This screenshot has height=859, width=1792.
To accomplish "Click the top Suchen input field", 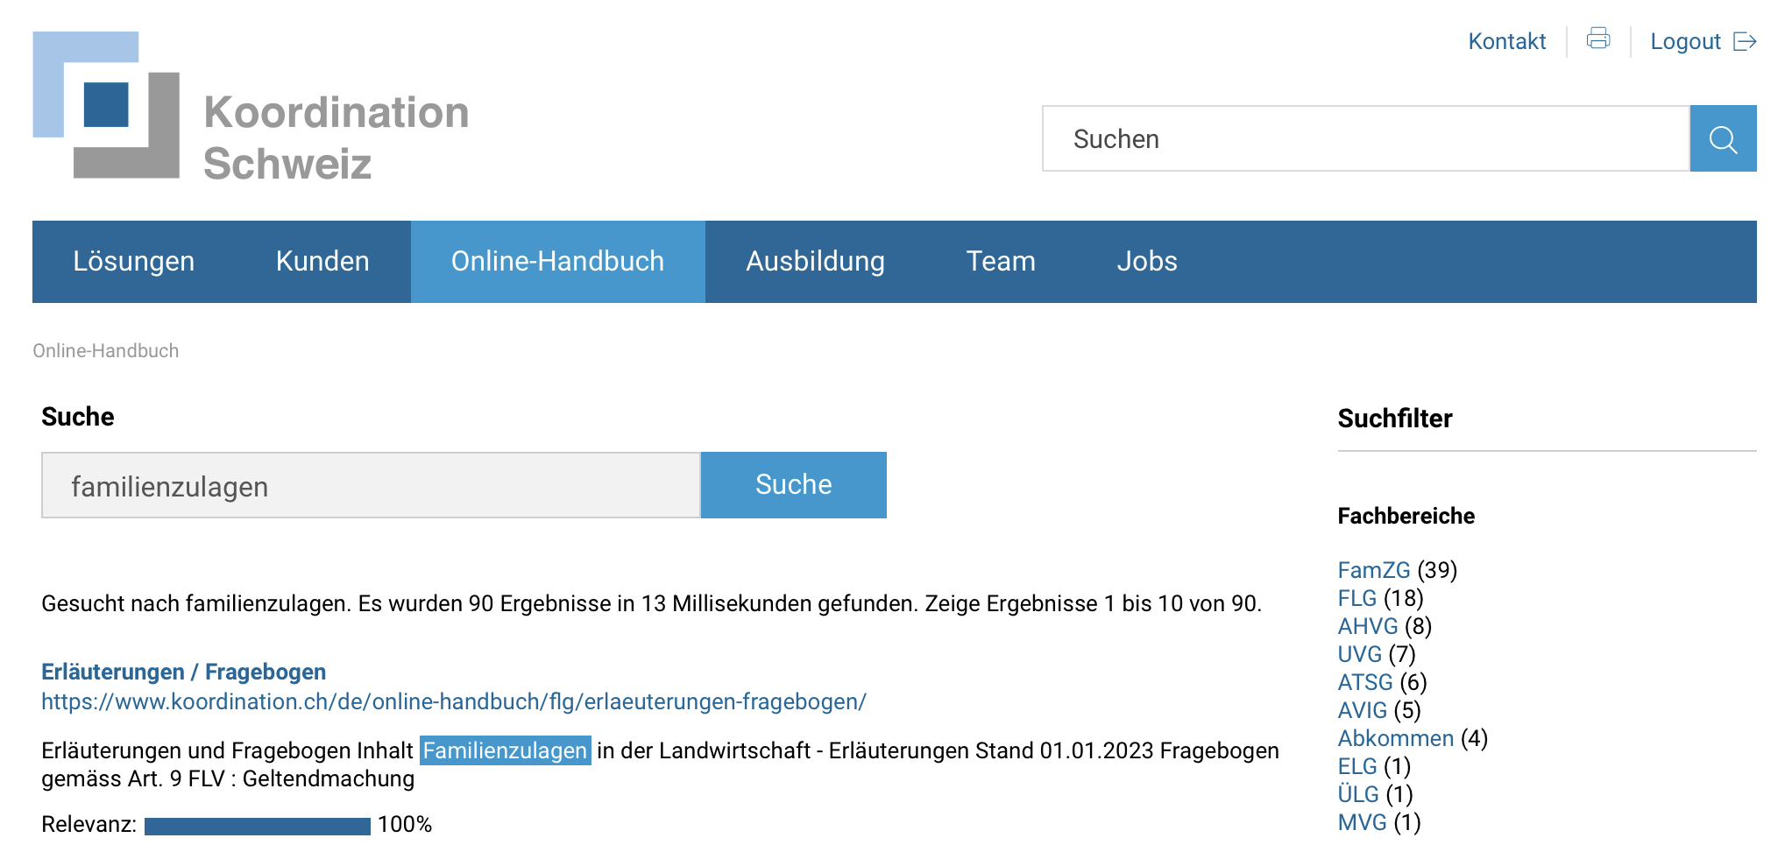I will click(1365, 138).
